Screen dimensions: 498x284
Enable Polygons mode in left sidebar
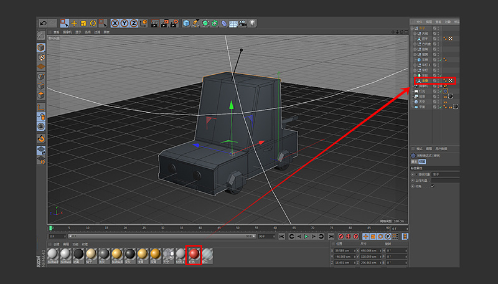point(41,95)
